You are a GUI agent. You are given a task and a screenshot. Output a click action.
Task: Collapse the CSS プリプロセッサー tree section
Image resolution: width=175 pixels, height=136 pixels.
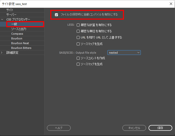[2, 19]
